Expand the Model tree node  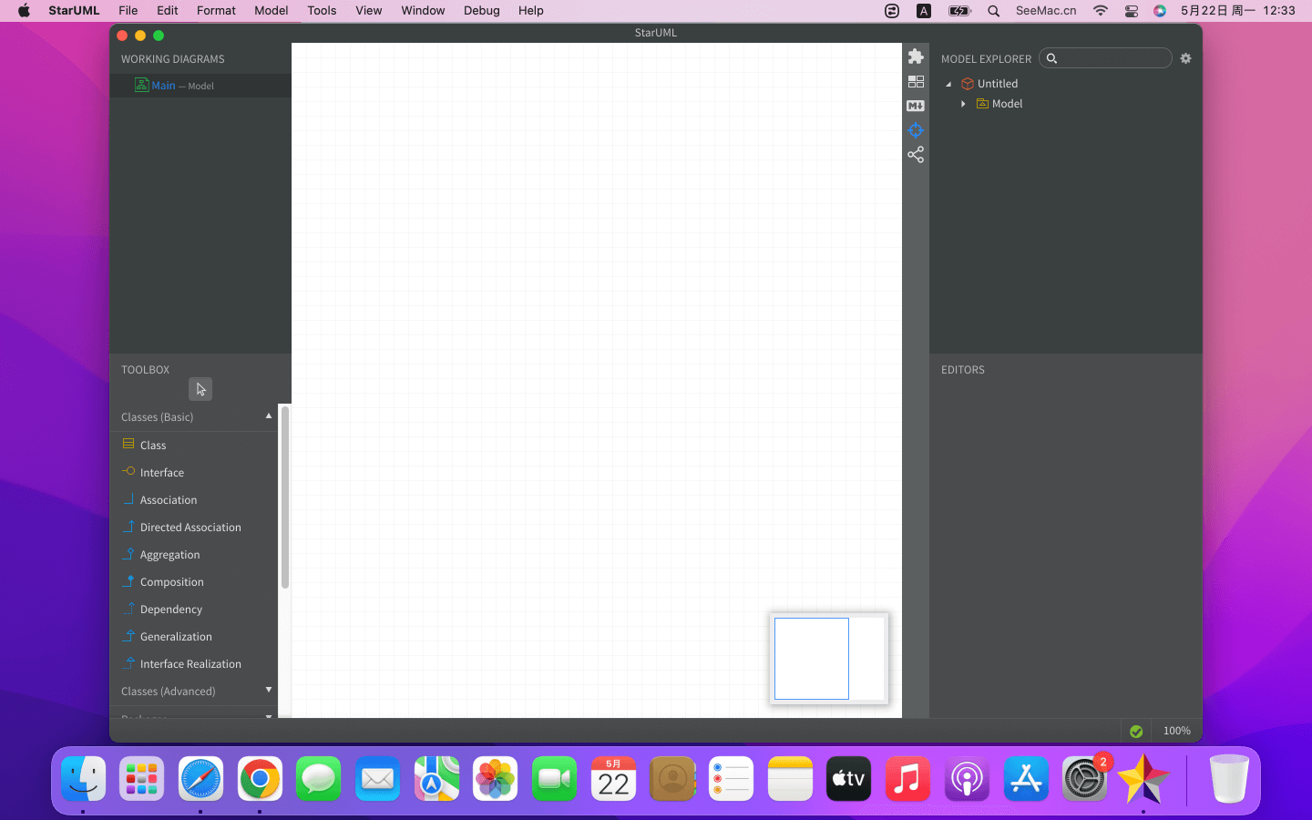click(x=963, y=104)
